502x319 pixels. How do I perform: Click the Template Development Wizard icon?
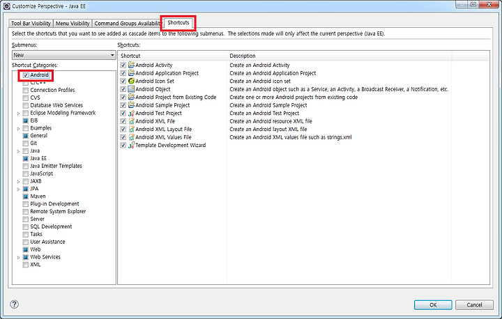(x=131, y=145)
